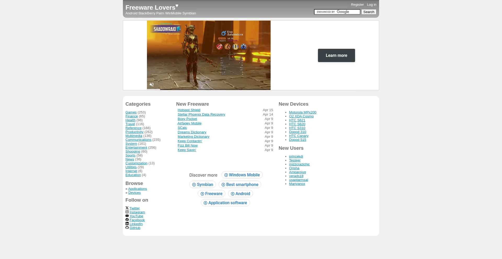Click Log in at the top
This screenshot has height=259, width=502.
[x=371, y=4]
